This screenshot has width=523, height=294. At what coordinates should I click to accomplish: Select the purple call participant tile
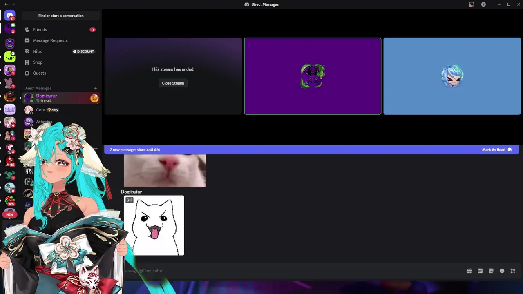coord(313,76)
